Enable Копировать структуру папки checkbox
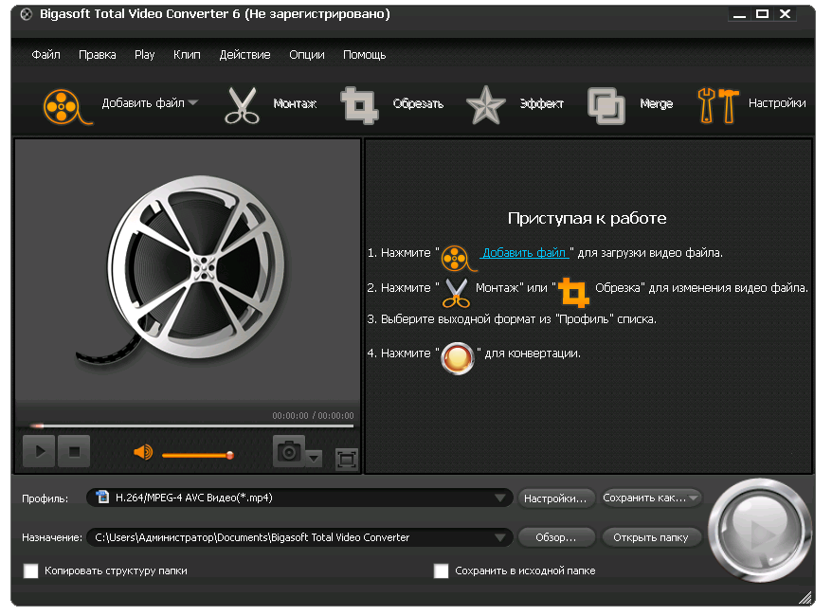Viewport: 832px width, 616px height. click(30, 571)
